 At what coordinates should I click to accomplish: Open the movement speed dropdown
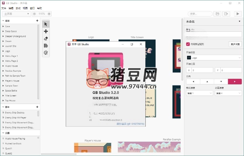200,93
